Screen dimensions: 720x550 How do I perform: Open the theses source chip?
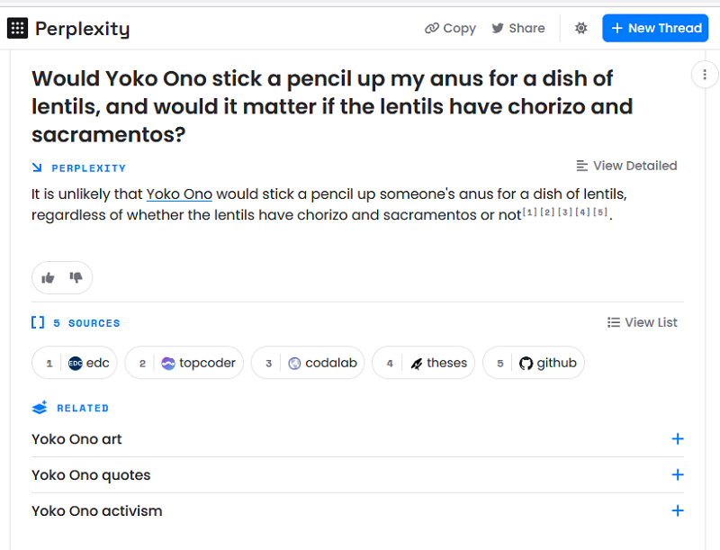[x=423, y=363]
